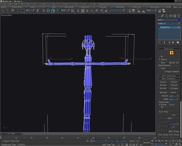The height and width of the screenshot is (146, 182).
Task: Restrict transform to XY plane
Action: coord(92,11)
